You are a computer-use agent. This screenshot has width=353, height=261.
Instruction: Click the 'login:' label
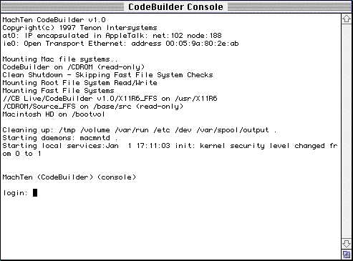15,193
